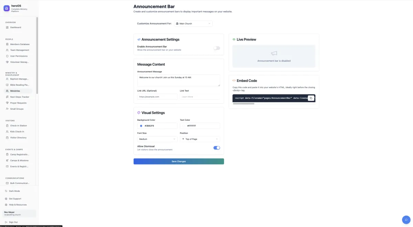Click the Check-in Station icon
413x227 pixels.
coord(7,126)
